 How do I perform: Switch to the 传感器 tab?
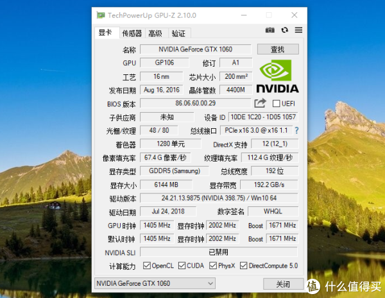[x=132, y=33]
